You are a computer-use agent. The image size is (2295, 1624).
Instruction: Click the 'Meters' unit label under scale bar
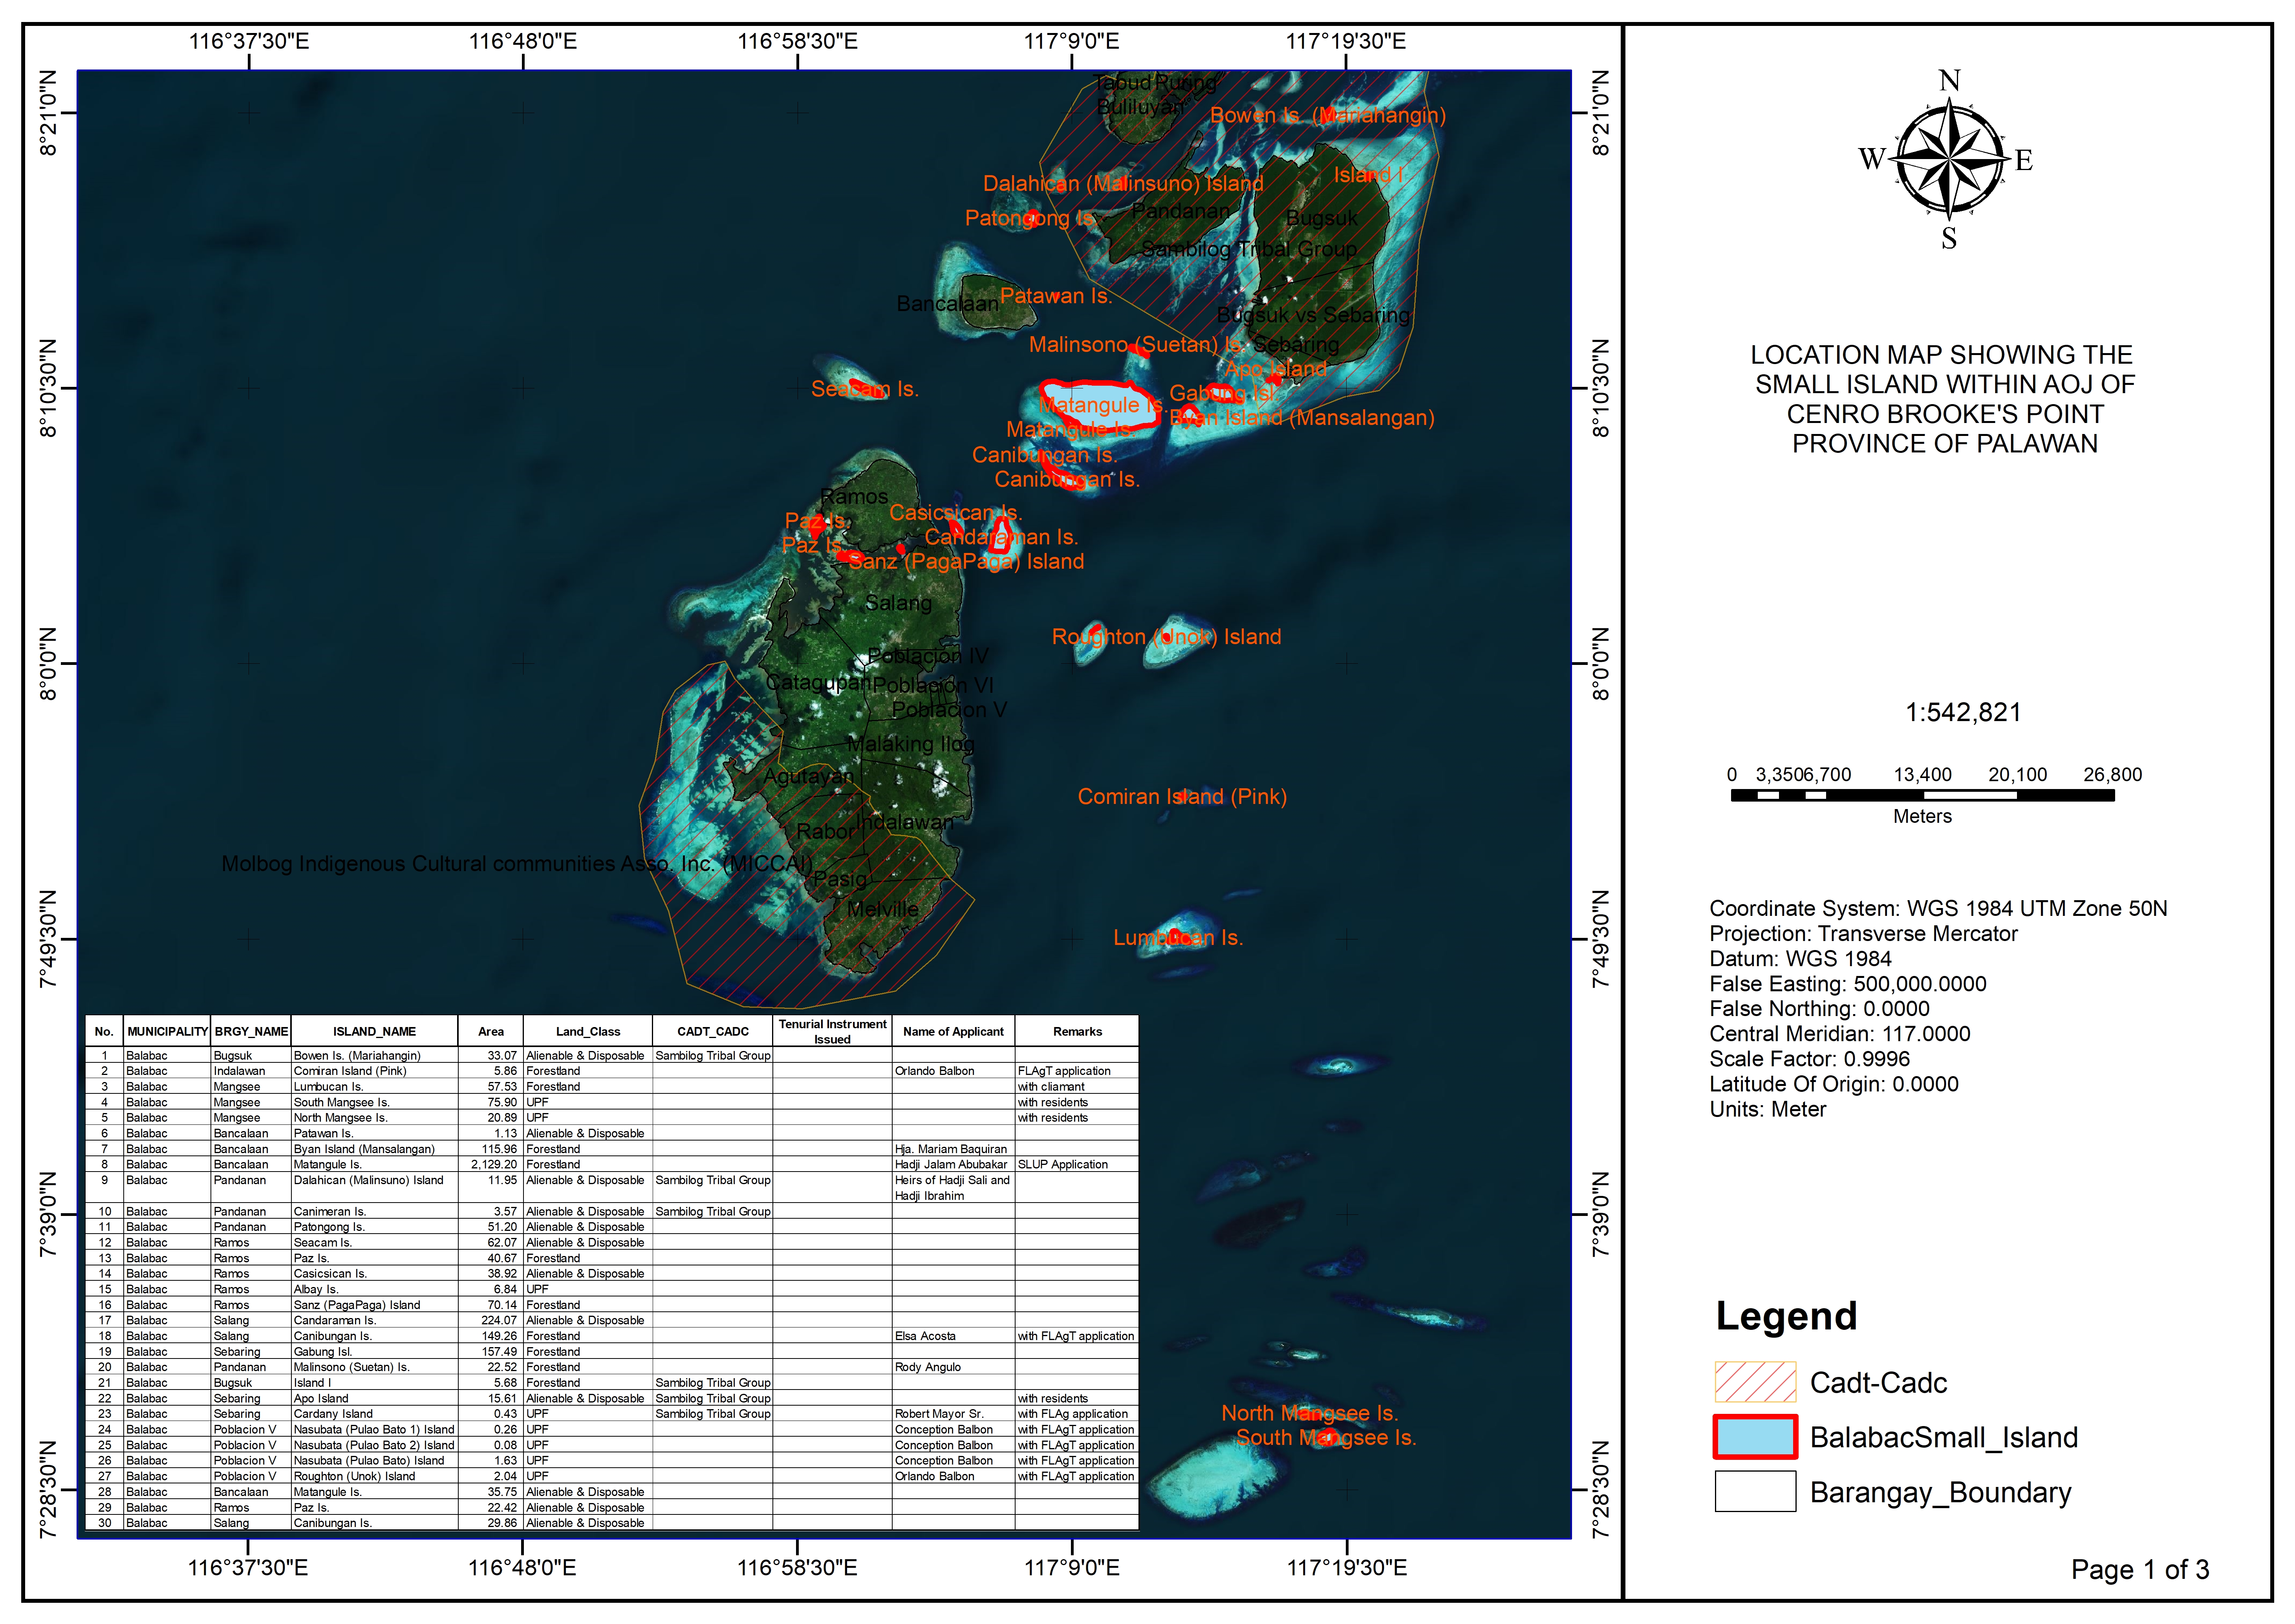coord(1922,816)
